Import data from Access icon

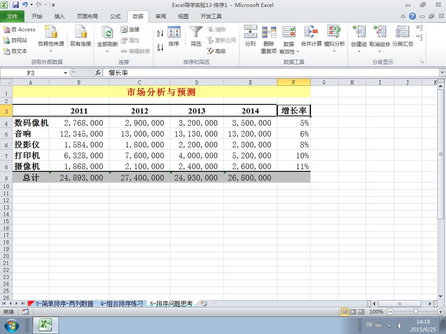pos(19,29)
